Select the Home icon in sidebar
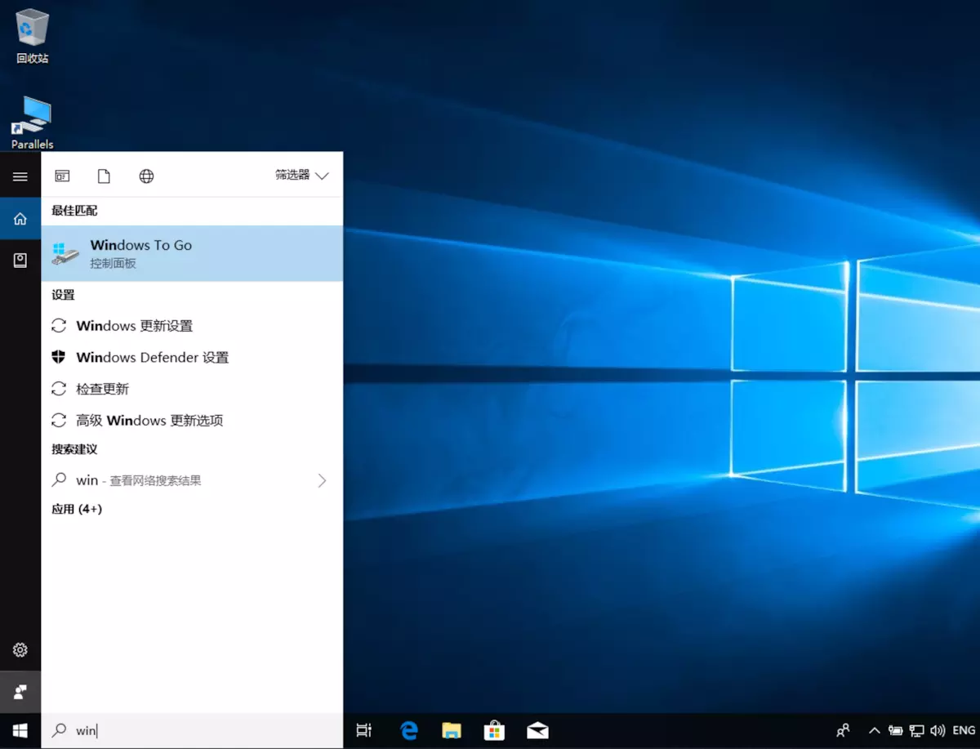The height and width of the screenshot is (749, 980). 20,219
